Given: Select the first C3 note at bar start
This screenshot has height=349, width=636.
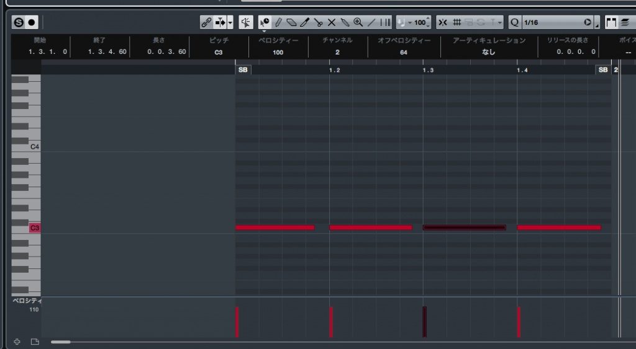Looking at the screenshot, I should [275, 228].
